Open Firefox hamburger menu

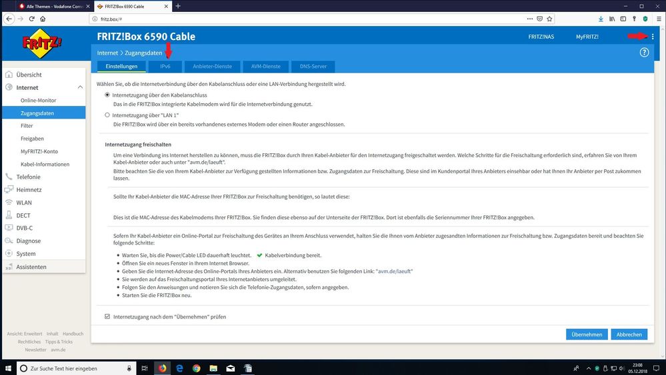point(659,19)
